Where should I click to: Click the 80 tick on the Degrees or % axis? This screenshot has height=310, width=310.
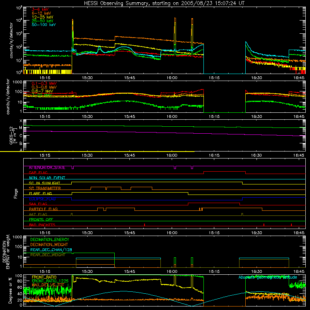pos(20,281)
